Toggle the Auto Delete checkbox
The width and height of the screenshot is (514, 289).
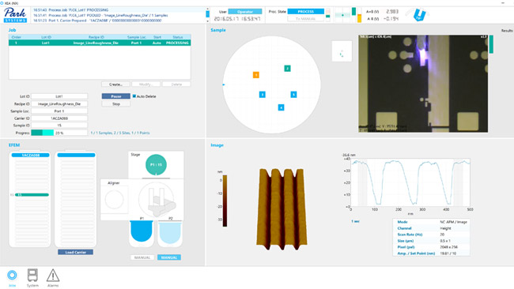[134, 96]
